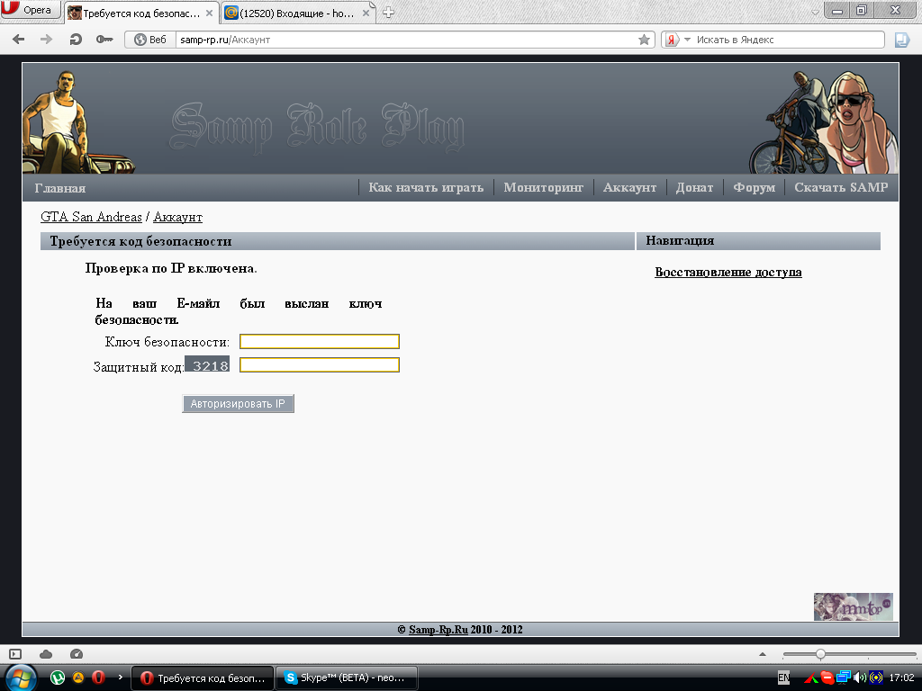Switch to Opera taskbar window button
This screenshot has height=691, width=922.
pos(203,678)
